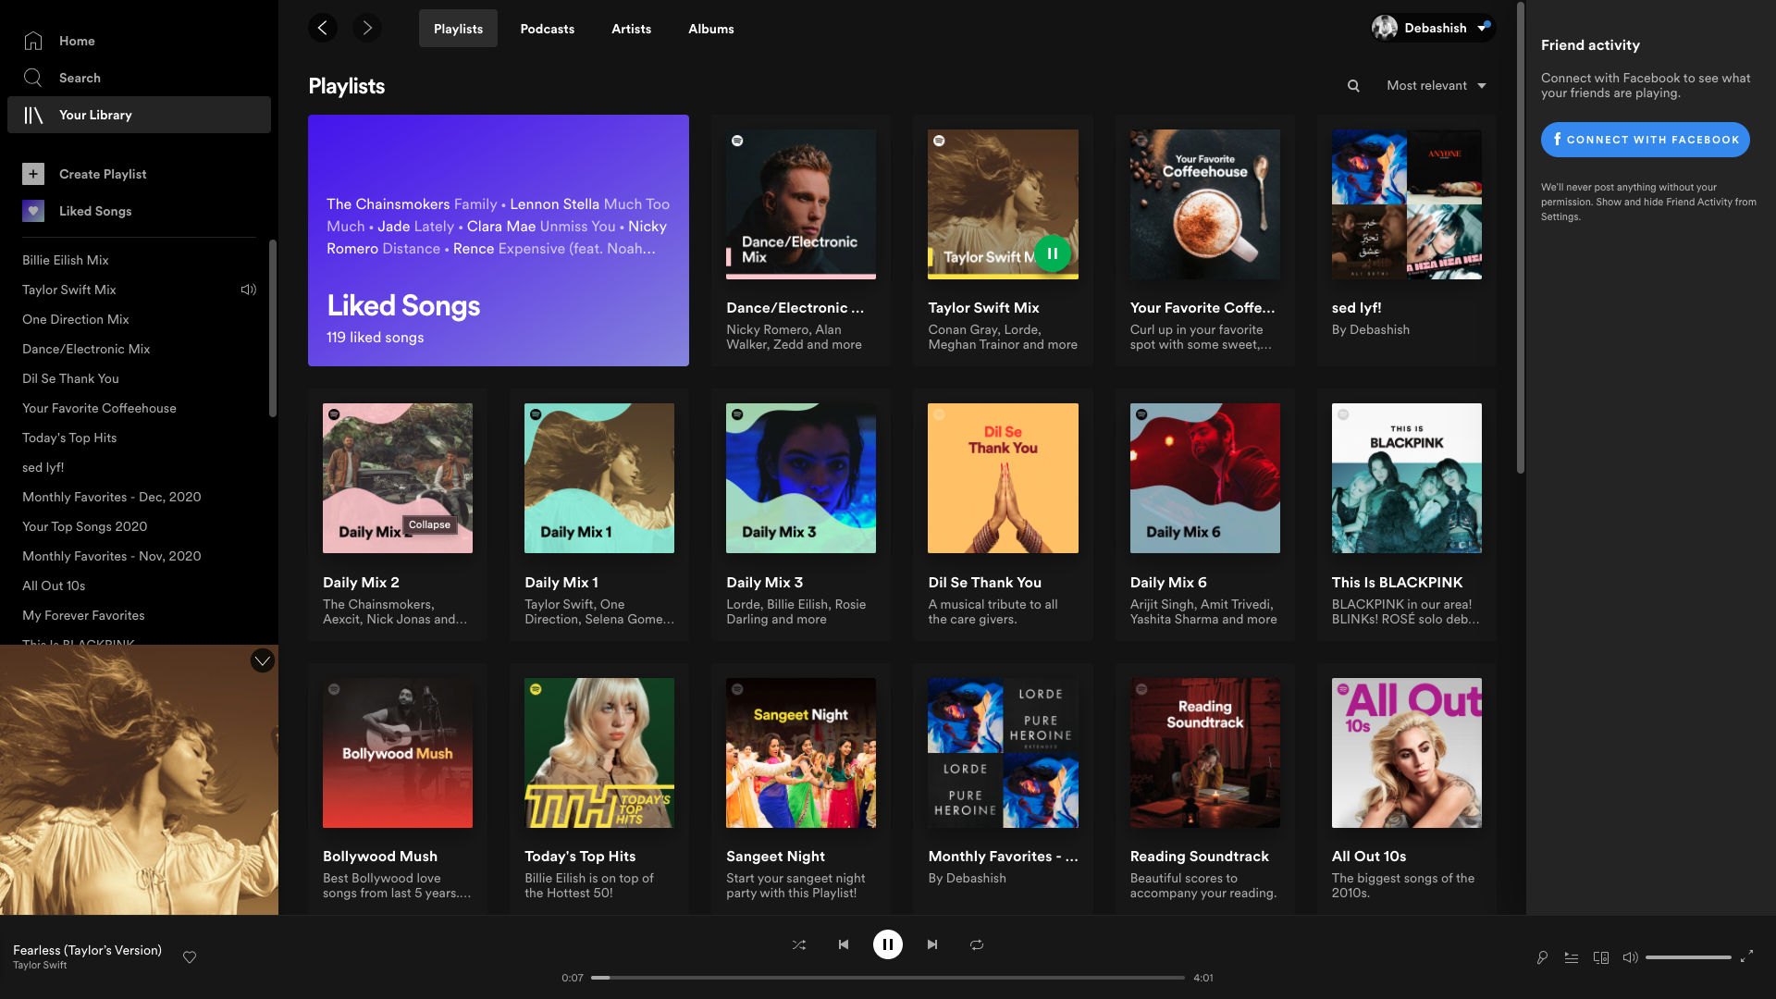Open One Direction Mix in sidebar
This screenshot has width=1776, height=999.
tap(76, 319)
